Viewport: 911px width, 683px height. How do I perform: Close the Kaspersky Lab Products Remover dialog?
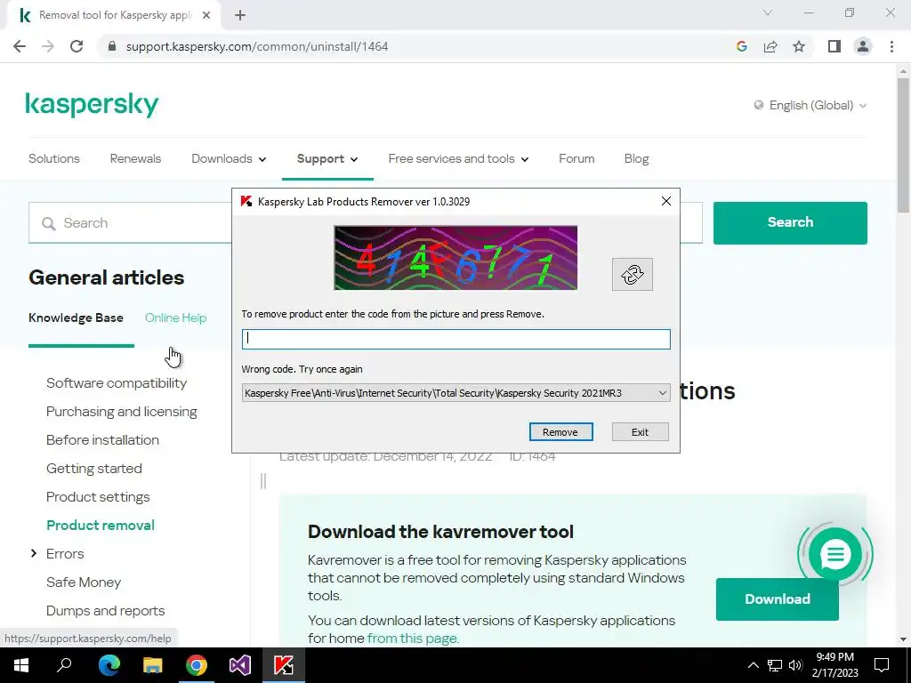click(x=665, y=201)
